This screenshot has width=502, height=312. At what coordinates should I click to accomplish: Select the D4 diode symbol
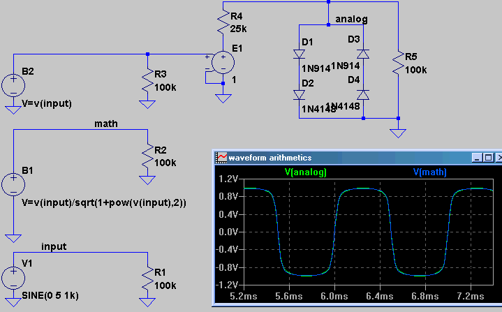[363, 95]
